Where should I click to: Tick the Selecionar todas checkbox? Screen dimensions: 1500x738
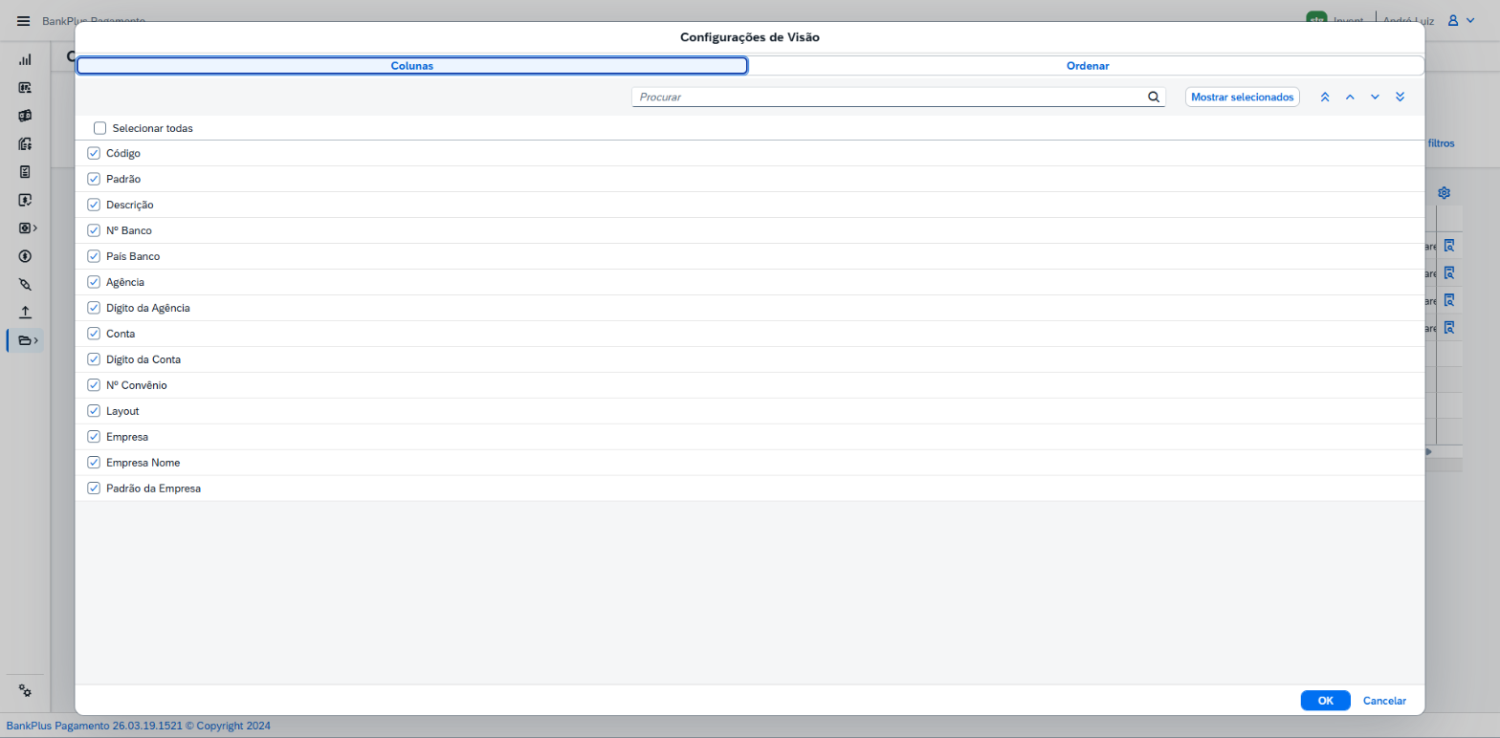(100, 128)
